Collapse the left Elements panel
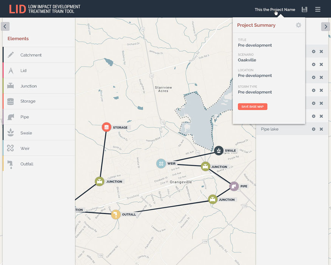 point(5,26)
